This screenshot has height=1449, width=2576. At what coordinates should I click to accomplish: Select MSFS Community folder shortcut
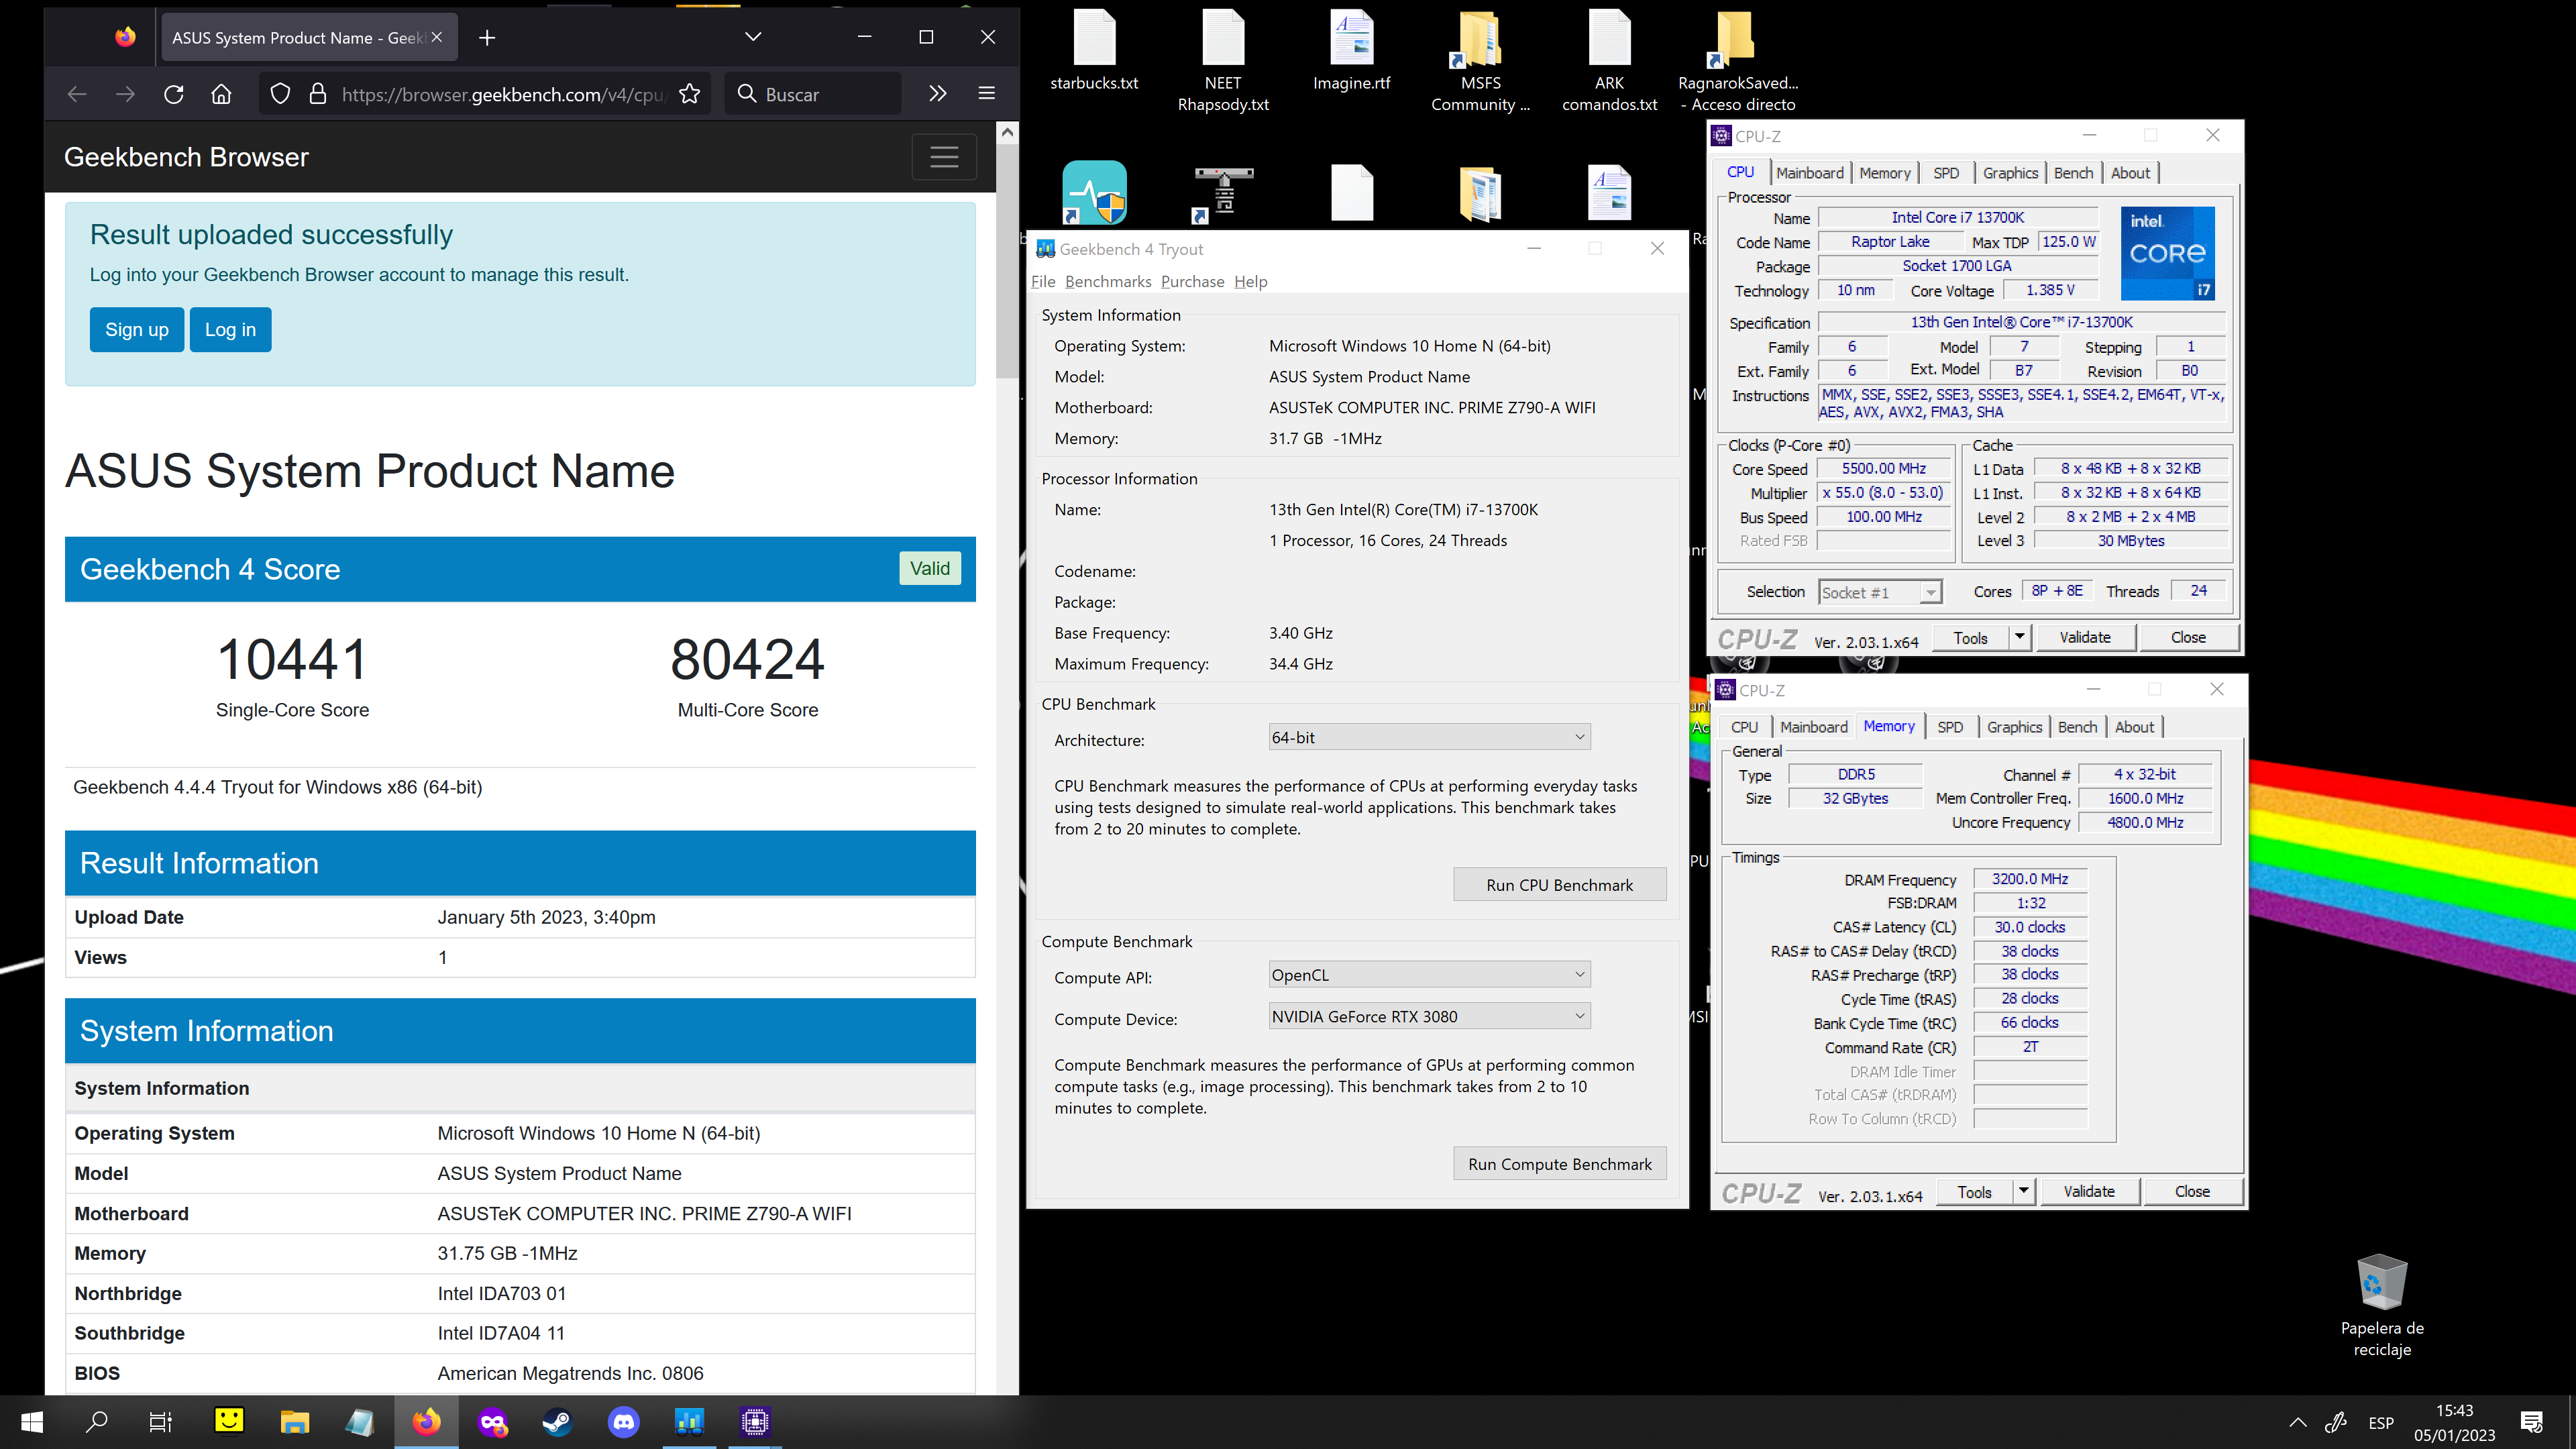[x=1480, y=60]
